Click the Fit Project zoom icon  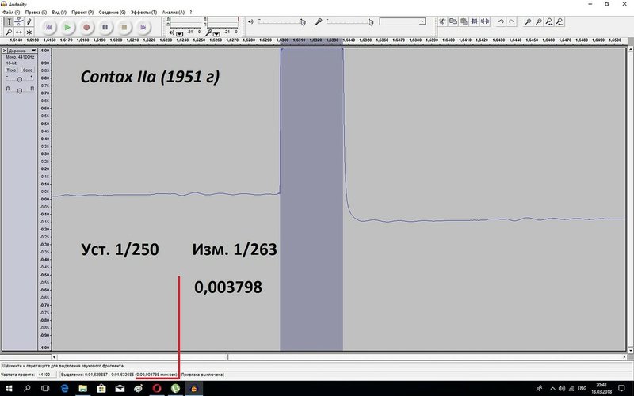point(560,21)
